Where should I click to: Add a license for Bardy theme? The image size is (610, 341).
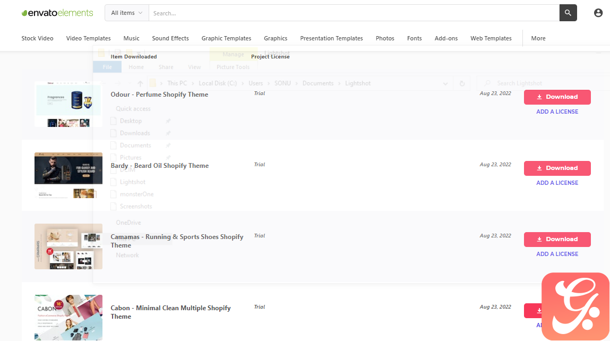557,183
